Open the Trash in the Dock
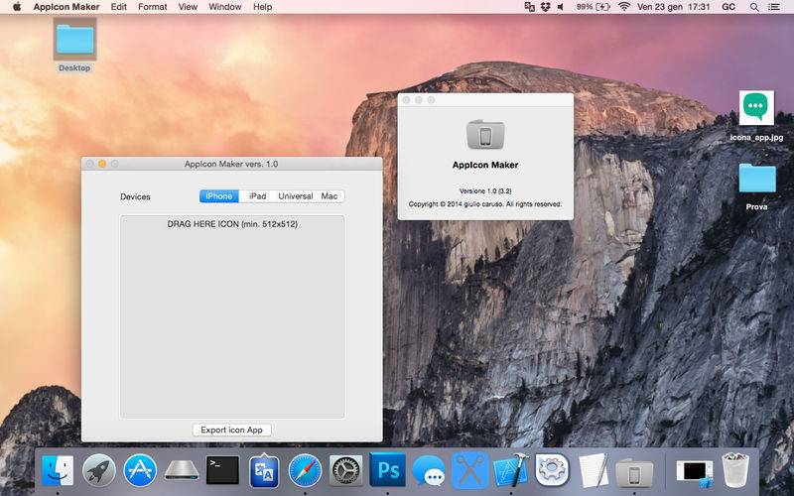Viewport: 794px width, 496px height. (735, 470)
